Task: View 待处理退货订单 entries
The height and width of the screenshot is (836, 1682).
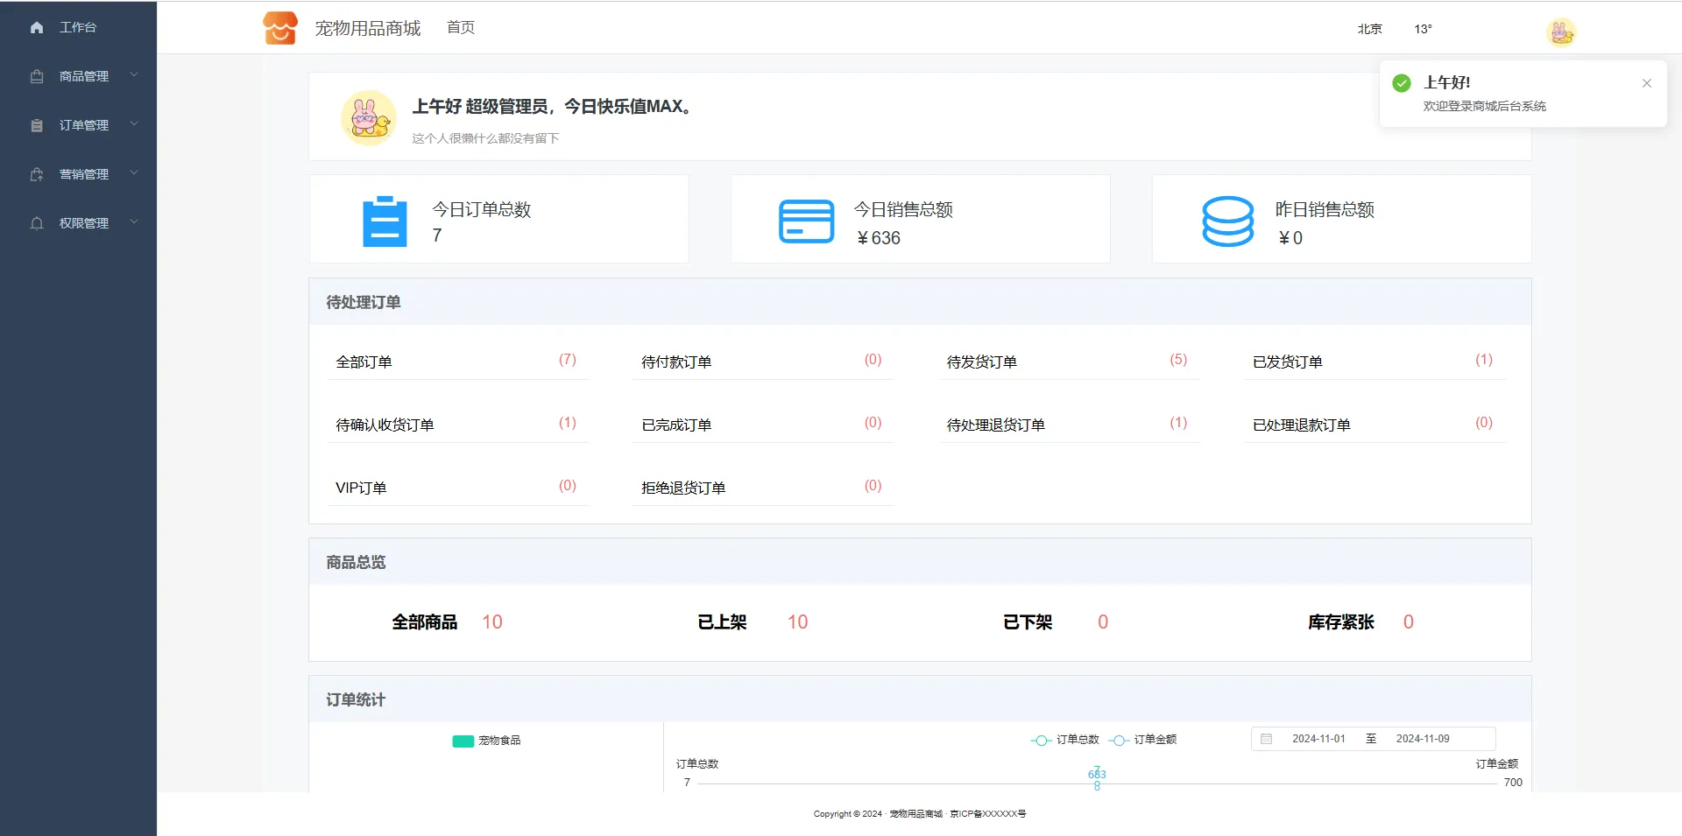Action: (x=995, y=425)
